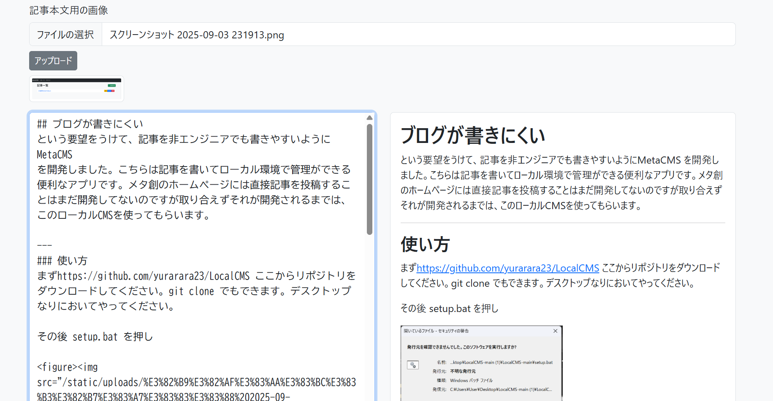Click the batch file icon in warning dialog image

click(x=413, y=365)
